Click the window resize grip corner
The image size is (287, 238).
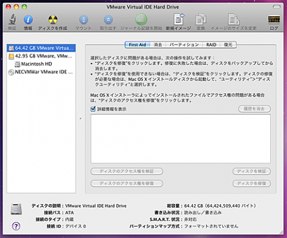tap(281, 232)
